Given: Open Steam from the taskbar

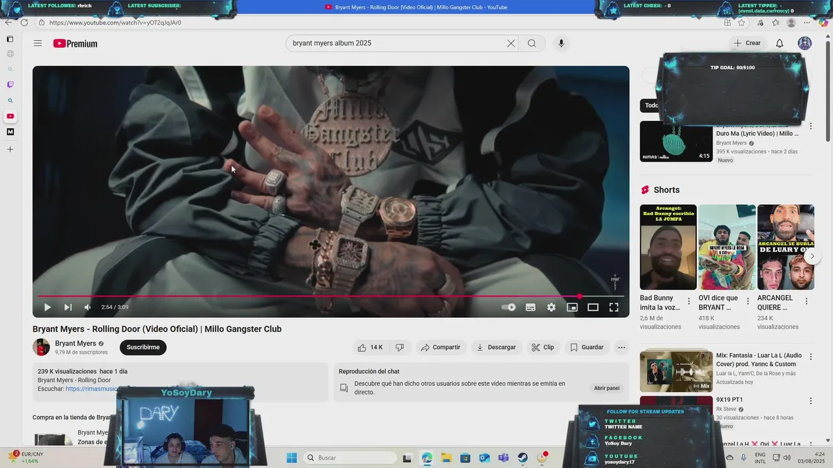Looking at the screenshot, I should [523, 458].
